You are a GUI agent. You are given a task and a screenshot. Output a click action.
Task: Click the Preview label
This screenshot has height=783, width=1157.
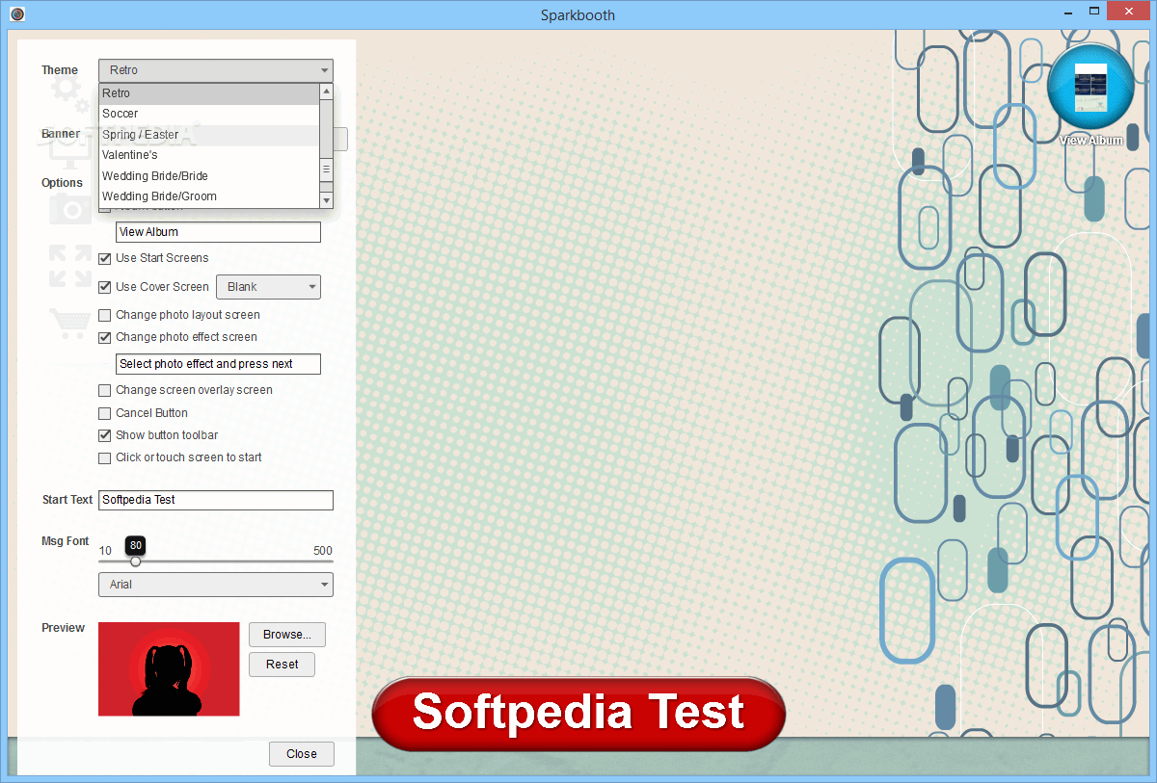click(63, 628)
